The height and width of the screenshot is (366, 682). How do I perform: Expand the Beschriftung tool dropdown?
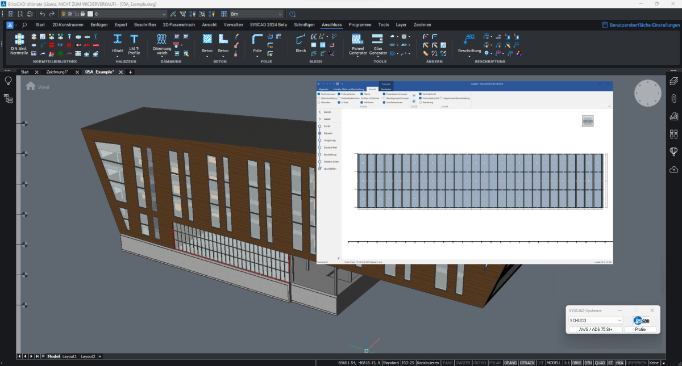coord(469,56)
